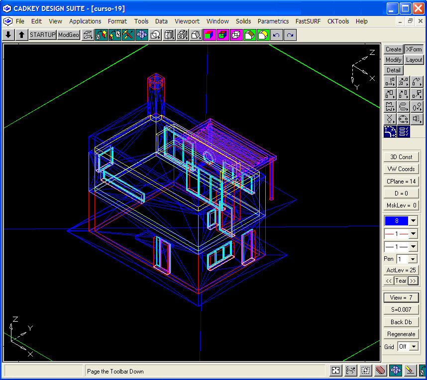427x380 pixels.
Task: Click the green cube icon on magenta background
Action: pyautogui.click(x=210, y=35)
